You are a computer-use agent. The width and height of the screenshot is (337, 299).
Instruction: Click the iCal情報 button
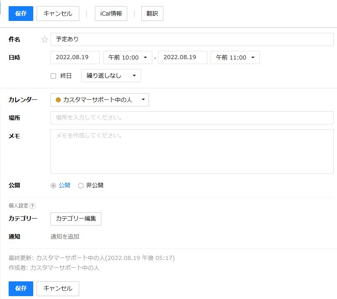111,14
